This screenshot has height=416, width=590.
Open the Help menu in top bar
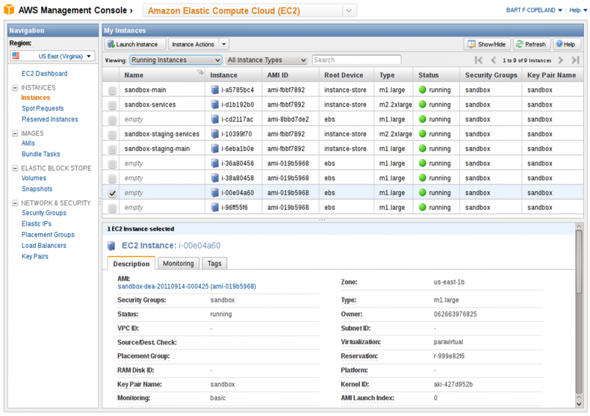pyautogui.click(x=578, y=10)
